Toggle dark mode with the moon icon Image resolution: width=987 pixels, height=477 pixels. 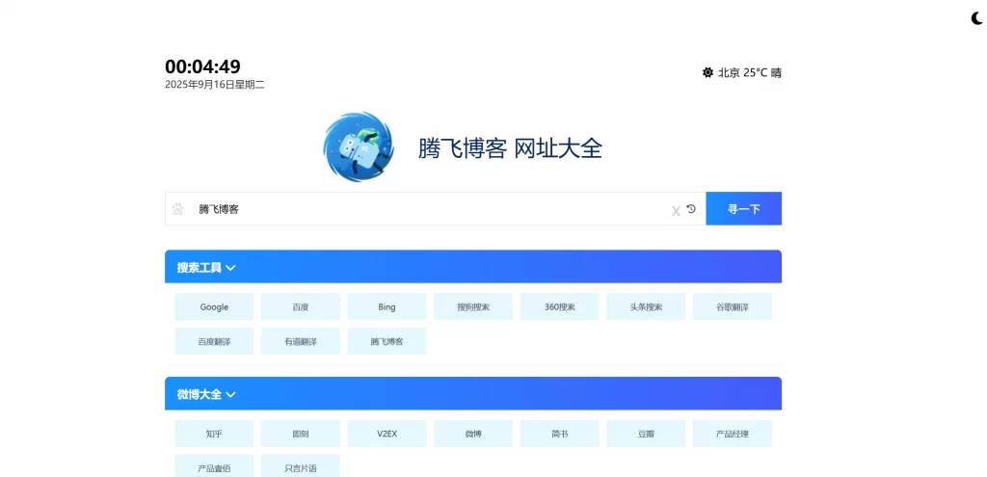click(977, 19)
